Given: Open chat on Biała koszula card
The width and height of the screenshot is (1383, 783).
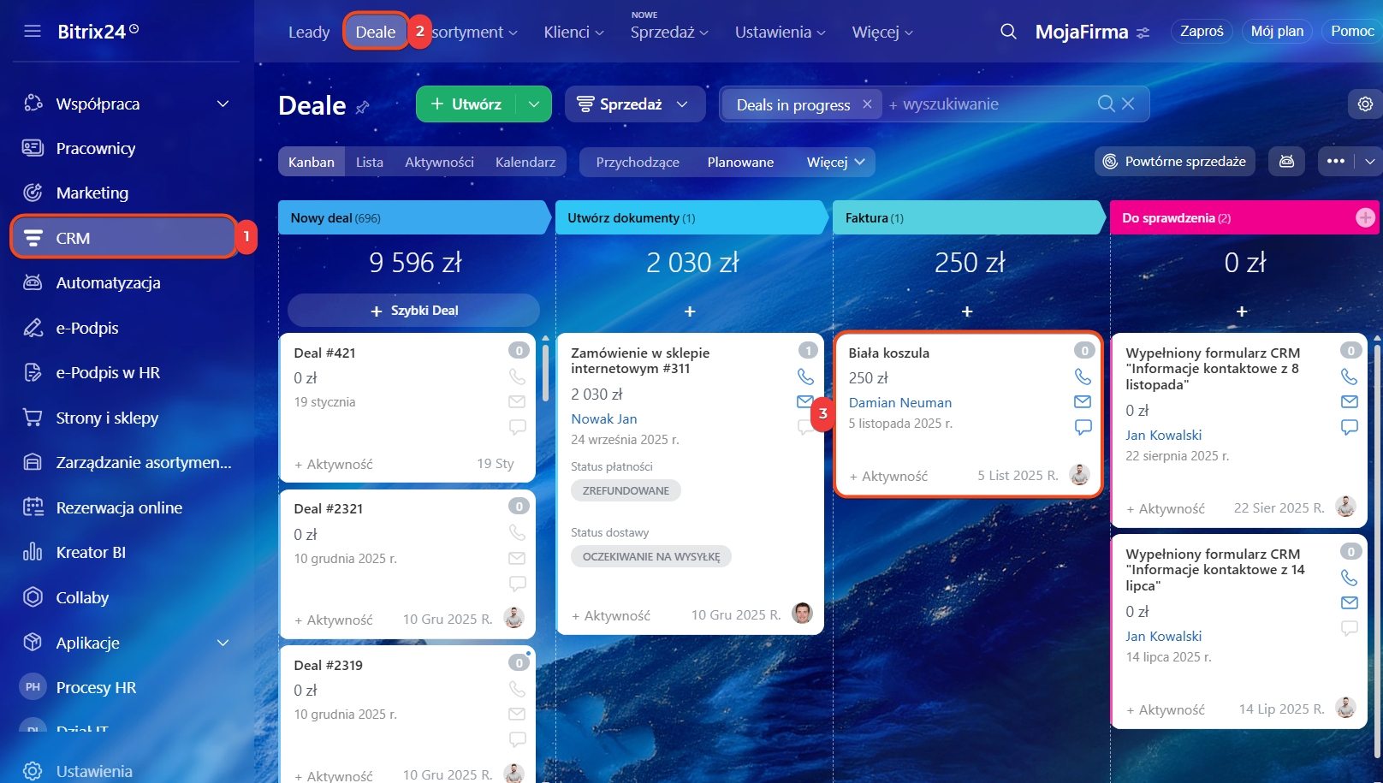Looking at the screenshot, I should click(1083, 426).
